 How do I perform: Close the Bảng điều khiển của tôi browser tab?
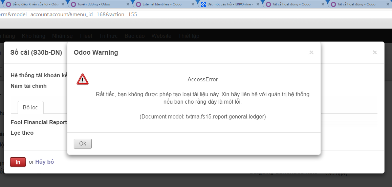point(63,4)
